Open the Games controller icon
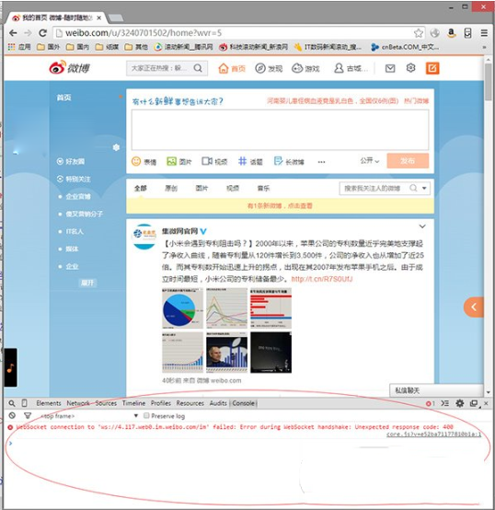 point(297,68)
